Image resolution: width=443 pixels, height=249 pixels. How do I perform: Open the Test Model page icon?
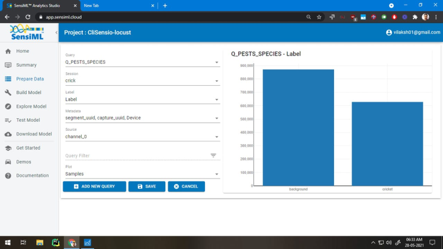(x=8, y=120)
